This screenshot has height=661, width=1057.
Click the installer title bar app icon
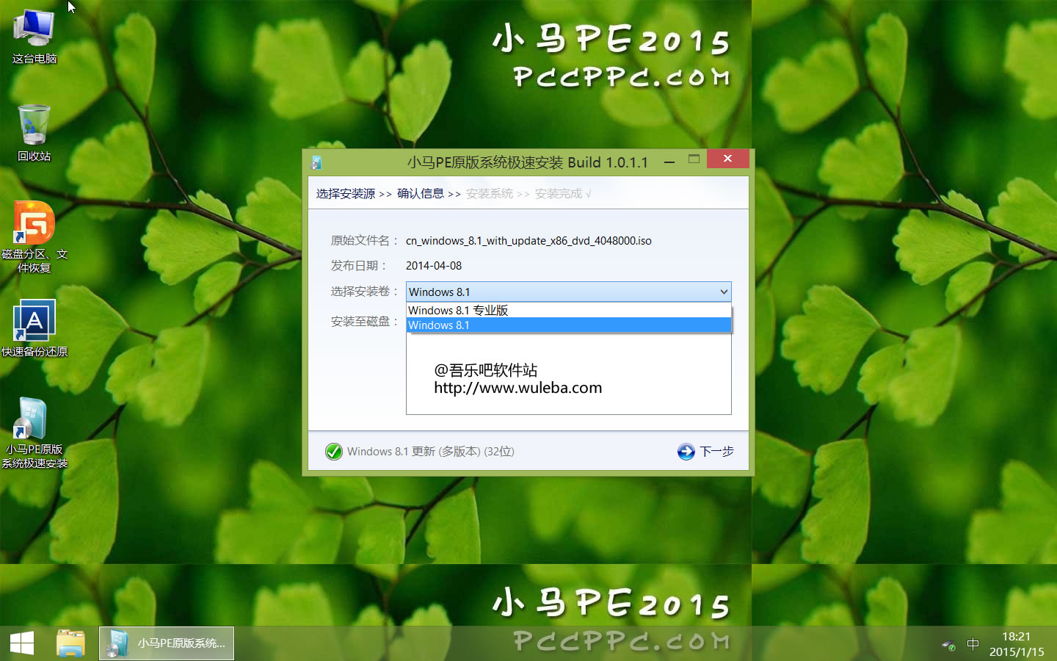(316, 162)
